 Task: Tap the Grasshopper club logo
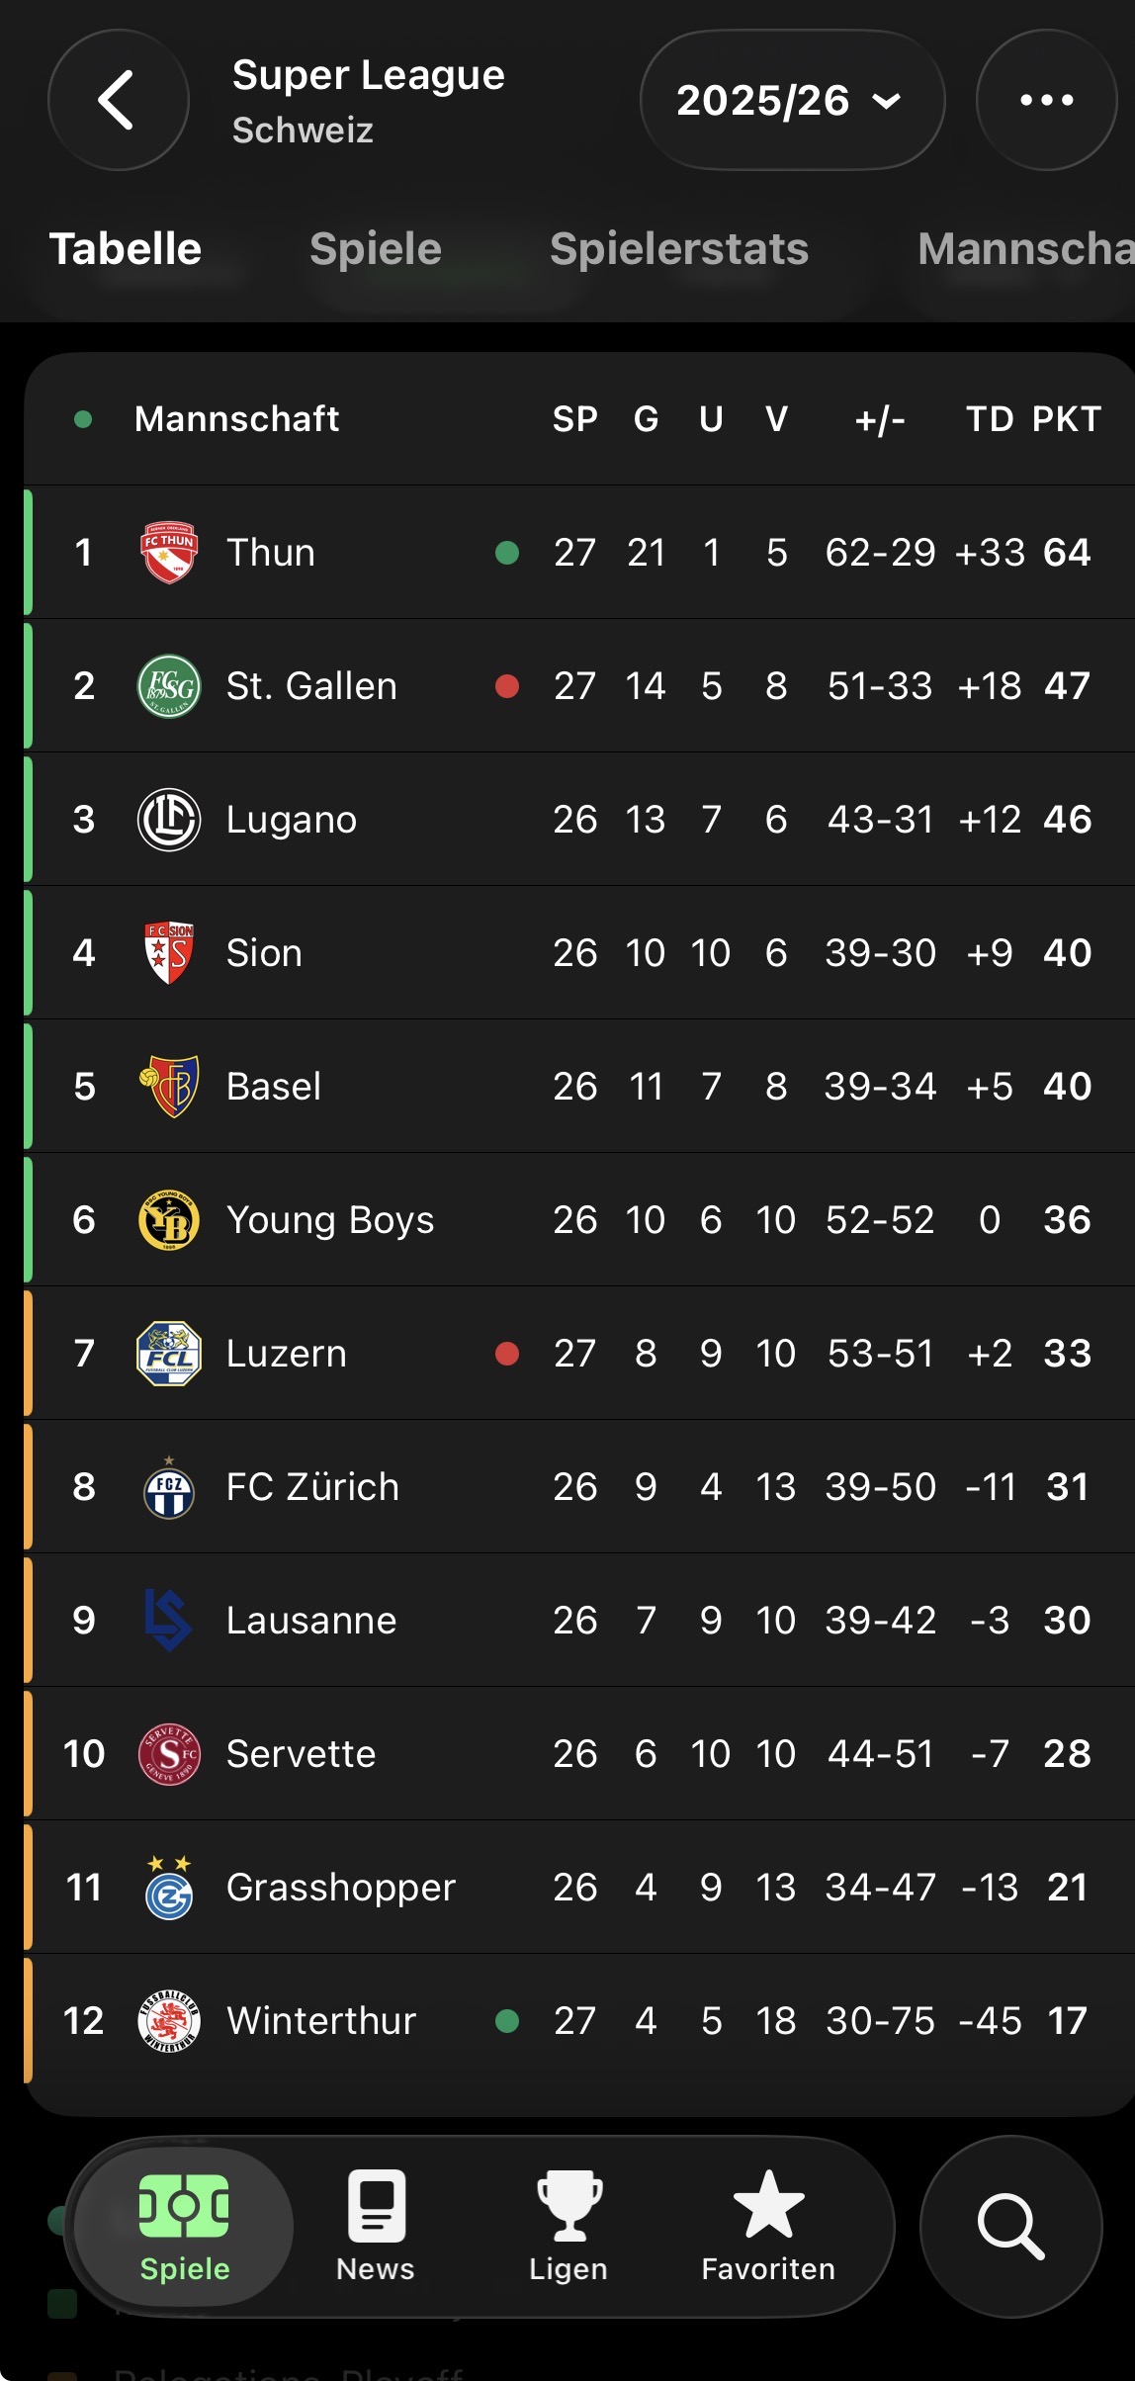click(x=169, y=1888)
